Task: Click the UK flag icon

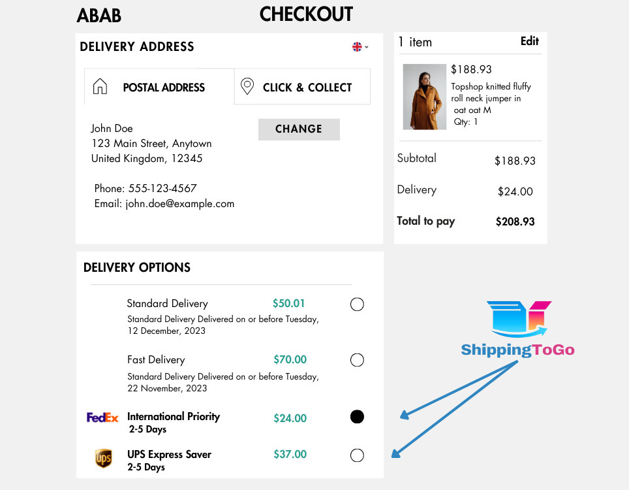Action: click(357, 46)
